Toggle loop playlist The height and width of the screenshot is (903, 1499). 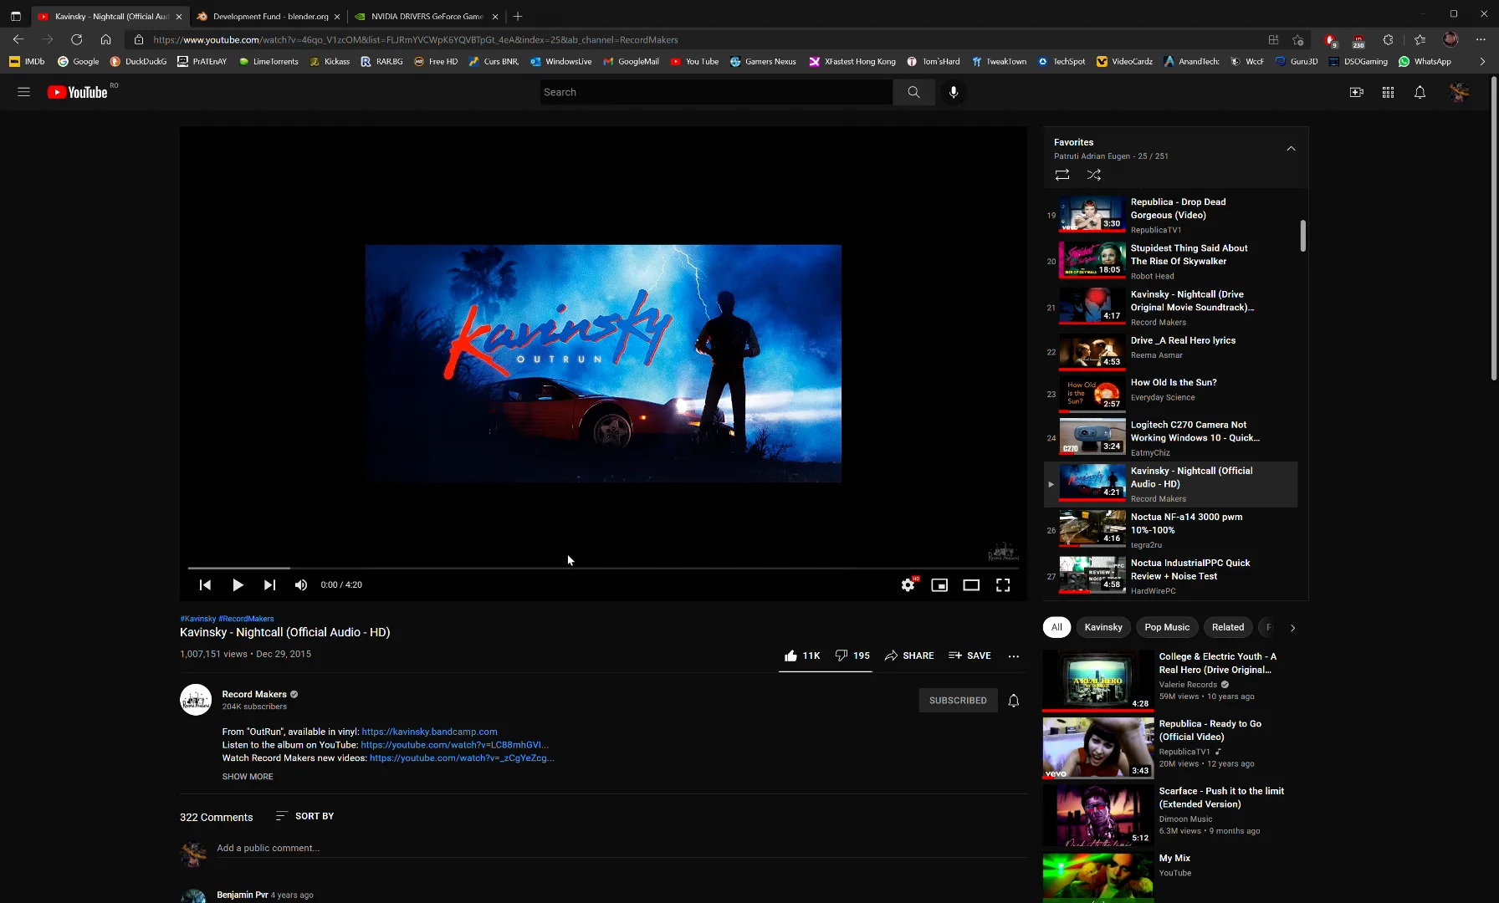[x=1062, y=175]
